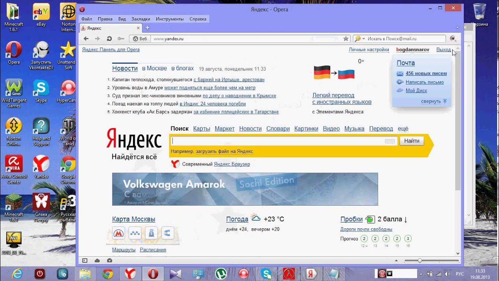Open the 456 новых писем link
The width and height of the screenshot is (499, 281).
[x=426, y=73]
